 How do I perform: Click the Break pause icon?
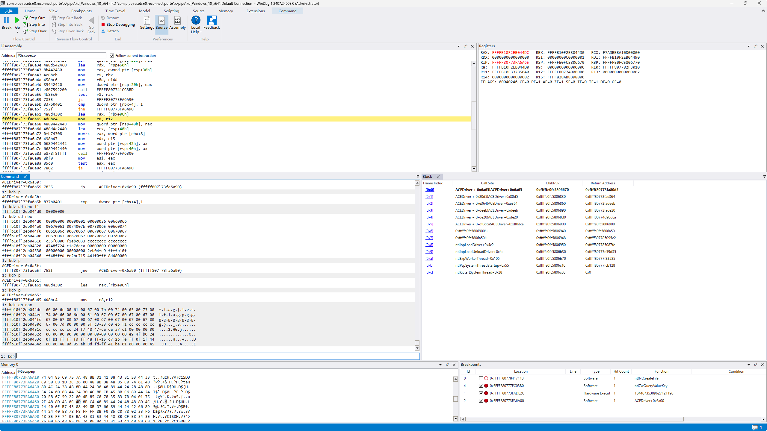click(x=6, y=20)
